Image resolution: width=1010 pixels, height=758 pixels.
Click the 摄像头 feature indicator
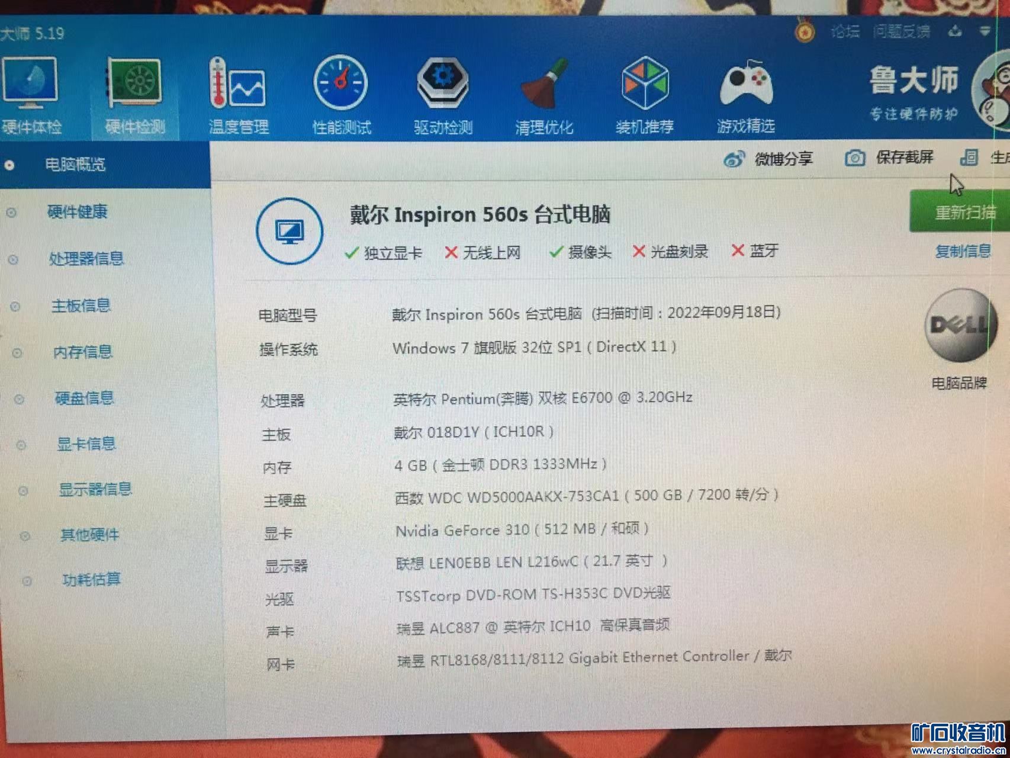[x=580, y=252]
